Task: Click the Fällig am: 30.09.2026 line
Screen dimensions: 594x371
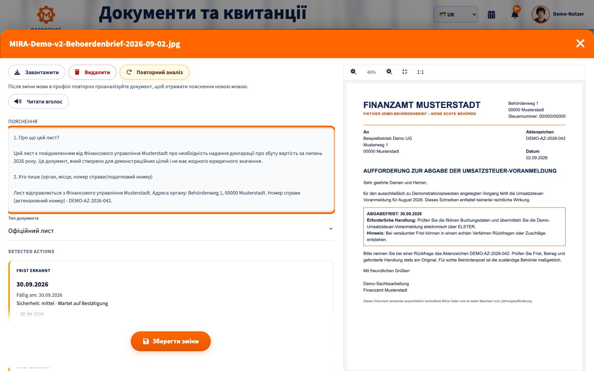Action: (39, 295)
